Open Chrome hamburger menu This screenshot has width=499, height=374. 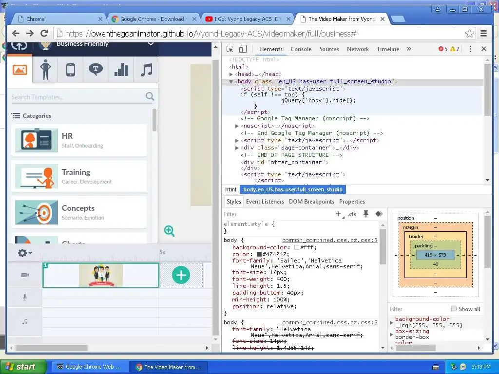[484, 34]
